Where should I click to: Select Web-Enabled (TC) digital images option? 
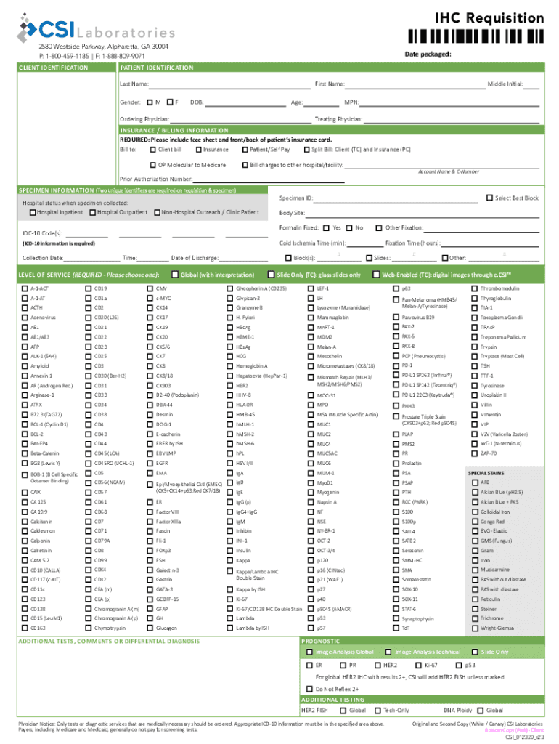376,275
